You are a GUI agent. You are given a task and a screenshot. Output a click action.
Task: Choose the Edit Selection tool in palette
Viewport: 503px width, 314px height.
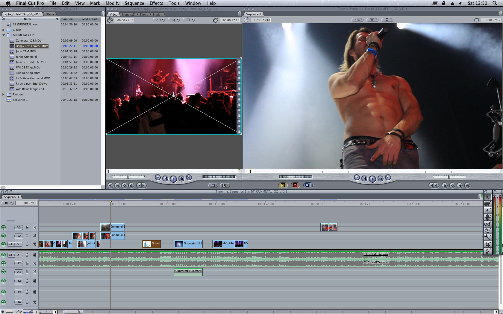pyautogui.click(x=487, y=204)
